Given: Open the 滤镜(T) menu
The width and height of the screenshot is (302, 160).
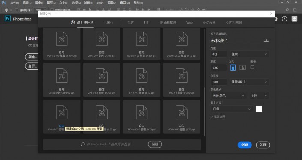Looking at the screenshot, I should coord(89,3).
